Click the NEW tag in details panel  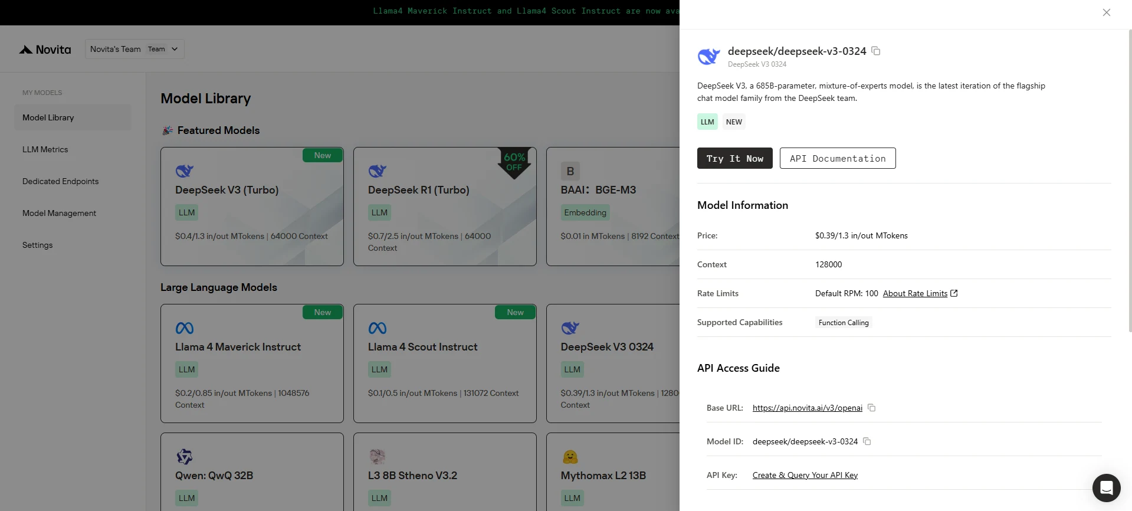coord(734,122)
